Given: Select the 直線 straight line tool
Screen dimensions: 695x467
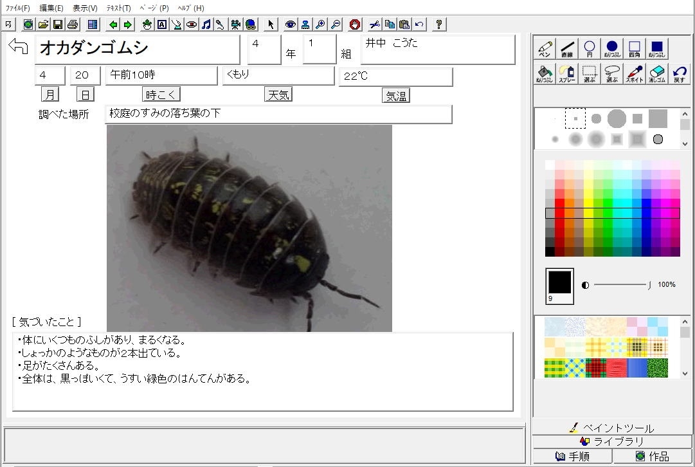Looking at the screenshot, I should (567, 49).
